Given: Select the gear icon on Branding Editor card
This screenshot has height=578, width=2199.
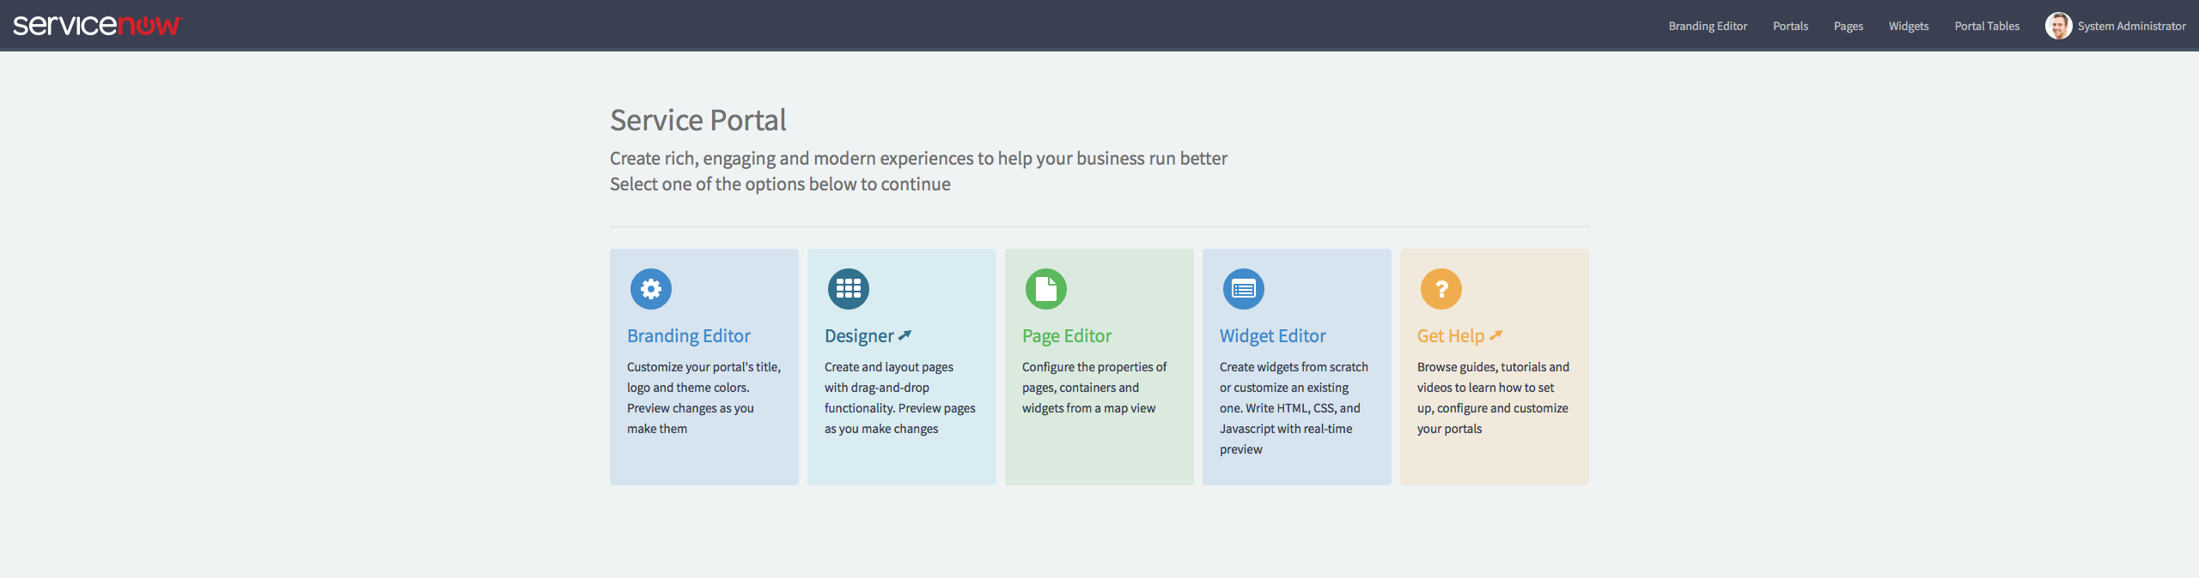Looking at the screenshot, I should (650, 289).
